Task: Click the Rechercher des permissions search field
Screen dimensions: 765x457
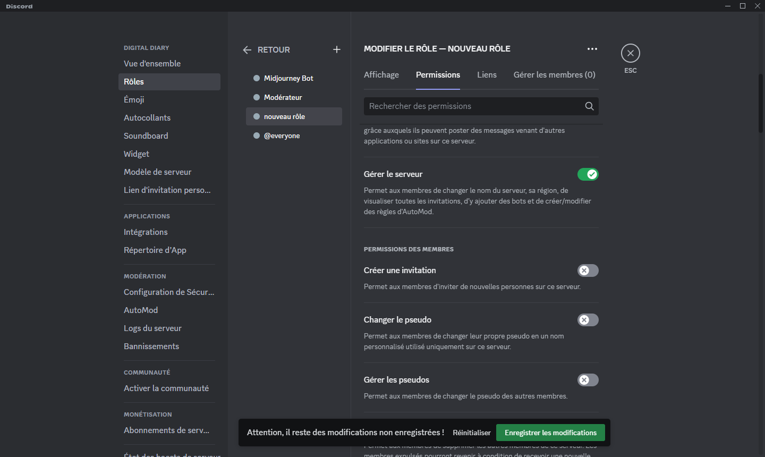Action: click(x=467, y=106)
